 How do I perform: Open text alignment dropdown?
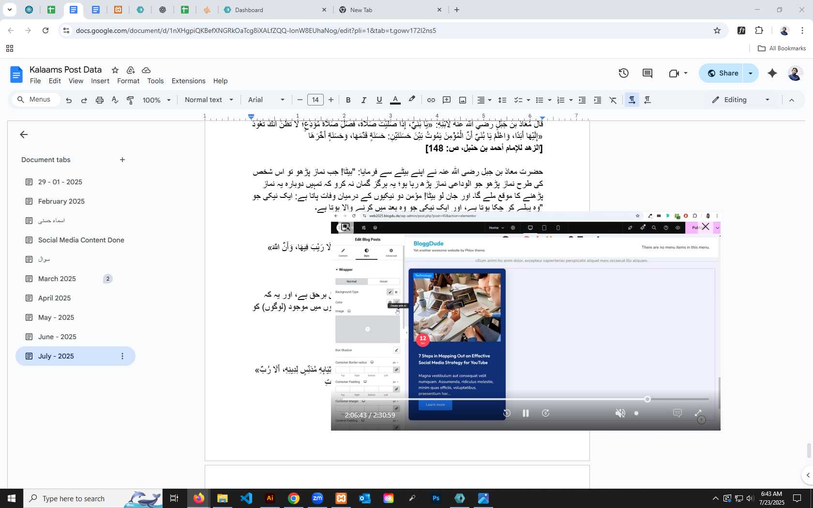[x=484, y=100]
